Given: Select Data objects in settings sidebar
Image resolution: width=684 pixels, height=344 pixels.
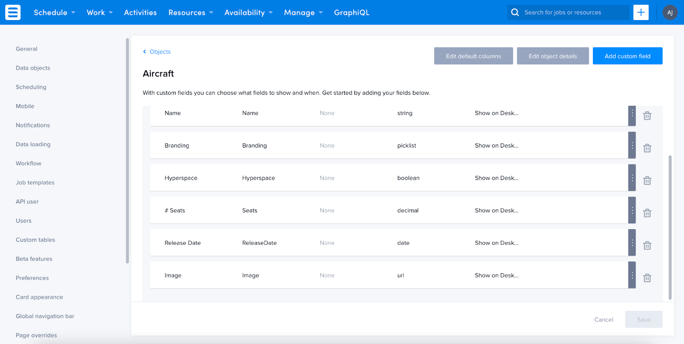Looking at the screenshot, I should (x=33, y=68).
